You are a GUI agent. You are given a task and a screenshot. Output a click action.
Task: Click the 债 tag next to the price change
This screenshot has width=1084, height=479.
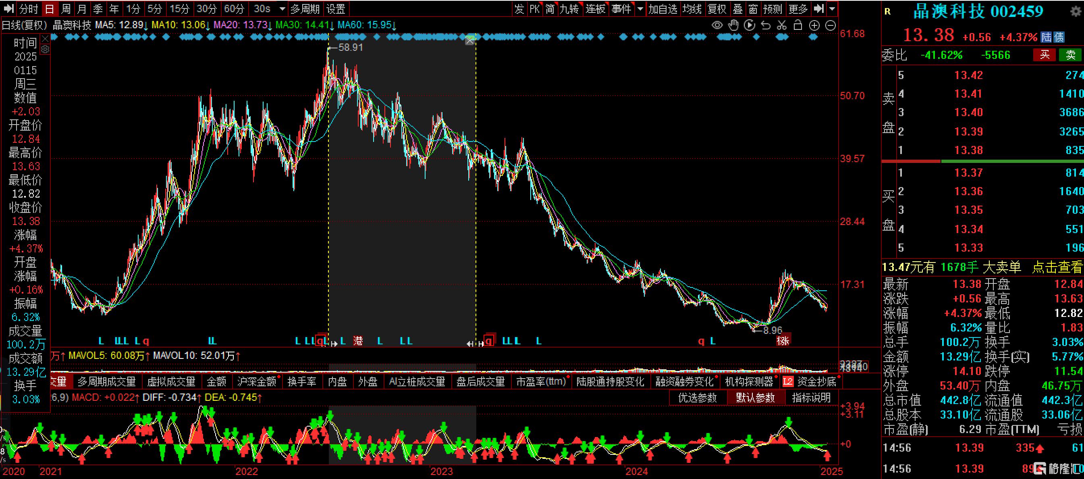[x=1059, y=37]
